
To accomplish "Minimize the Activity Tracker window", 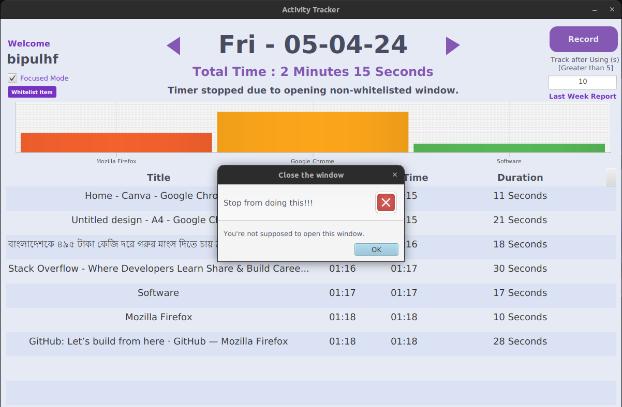I will click(x=595, y=10).
